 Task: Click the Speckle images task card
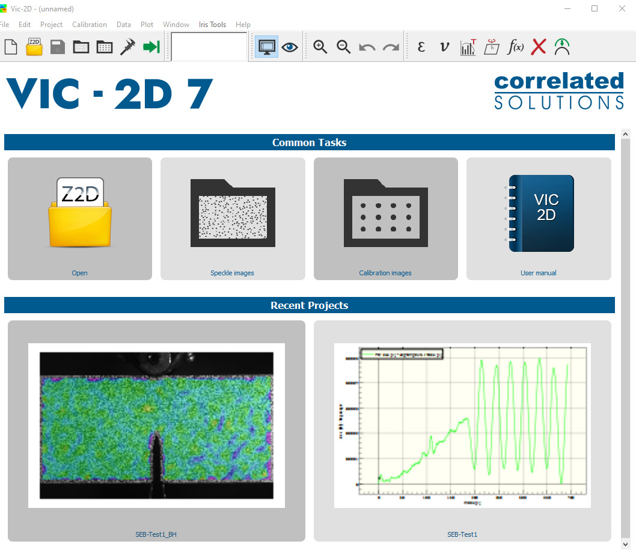tap(233, 219)
